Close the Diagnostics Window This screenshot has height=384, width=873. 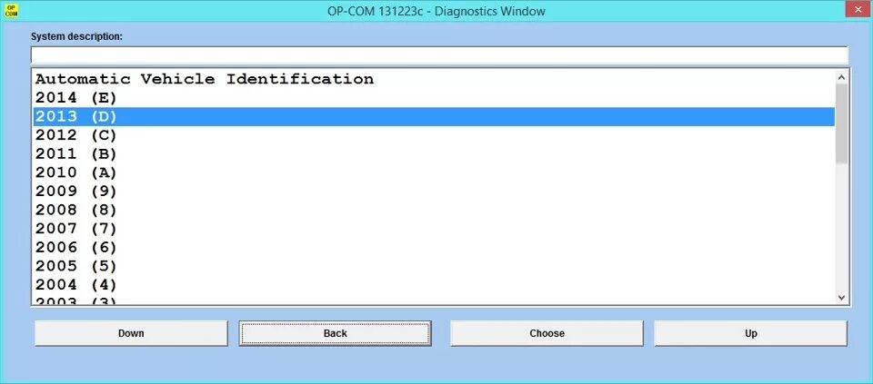(857, 9)
